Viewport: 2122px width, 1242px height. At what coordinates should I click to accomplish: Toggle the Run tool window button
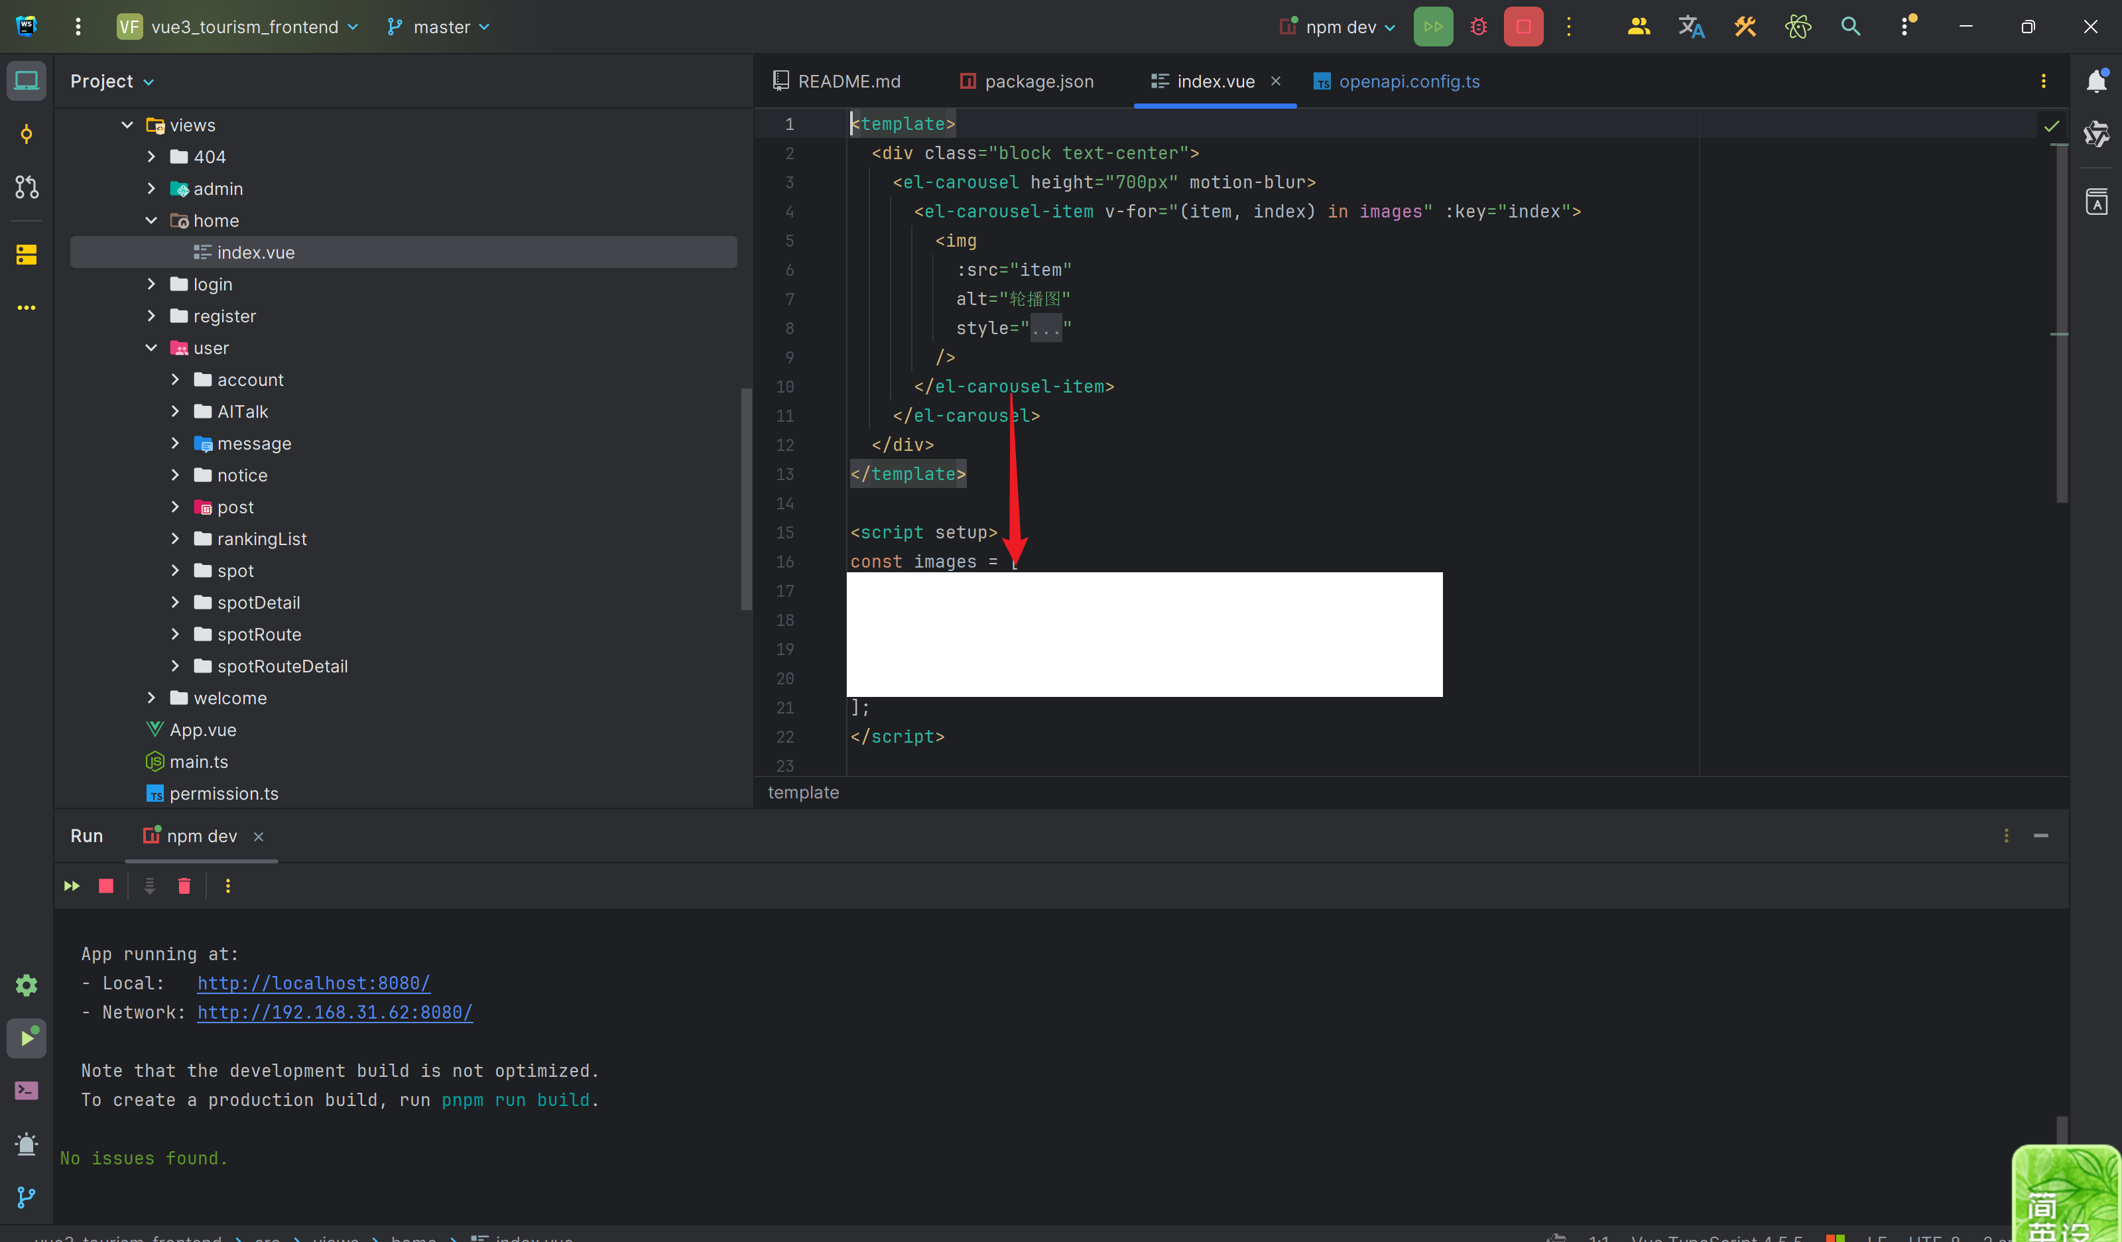[26, 1038]
